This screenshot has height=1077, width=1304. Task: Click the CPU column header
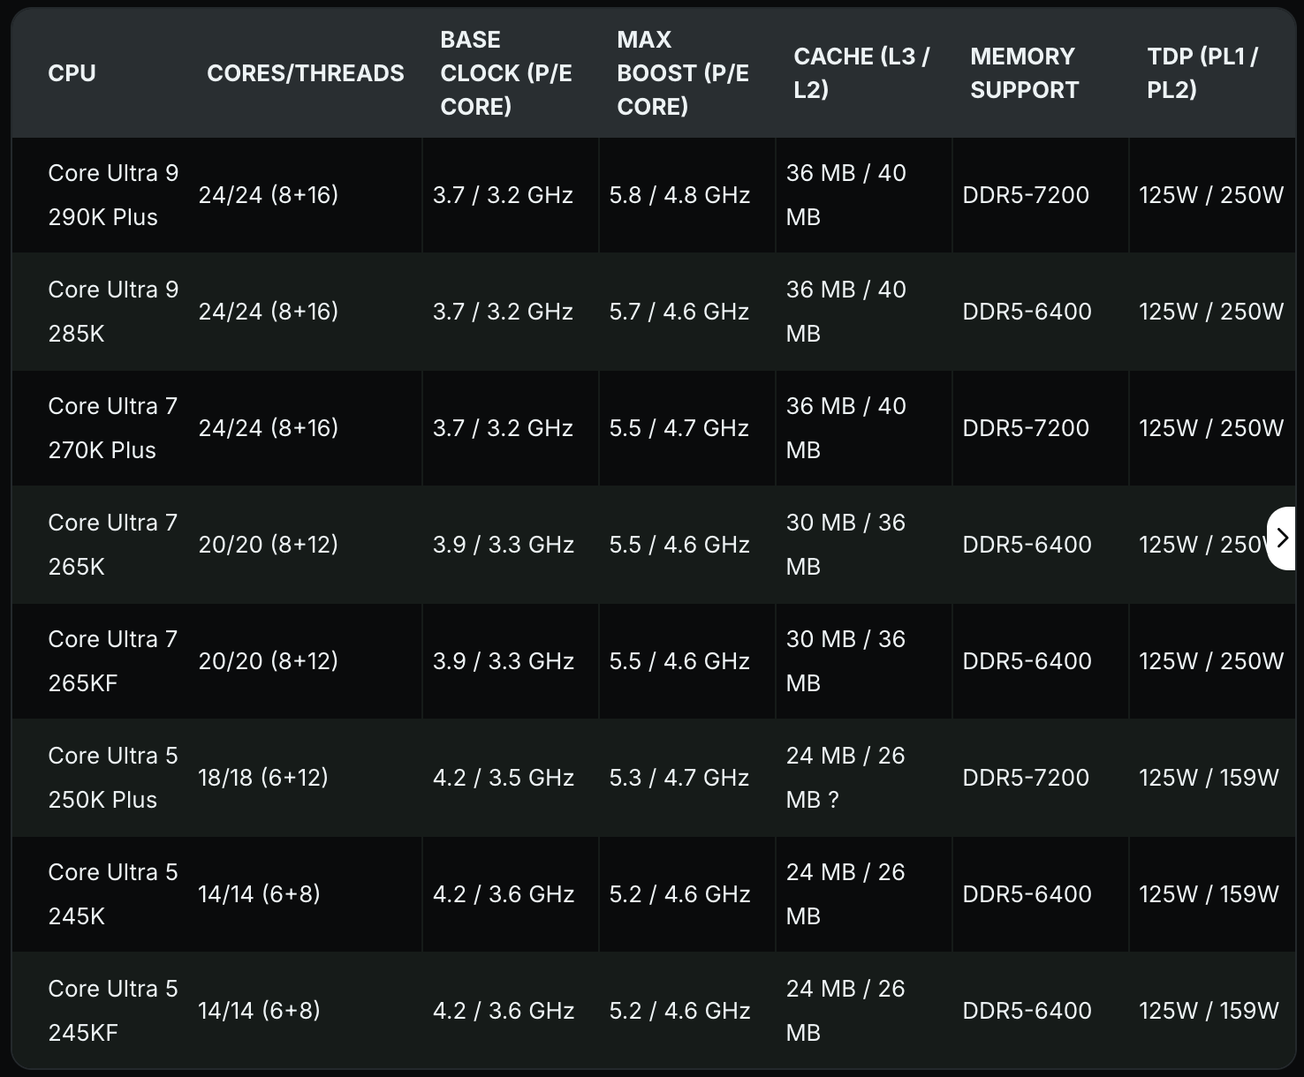72,73
